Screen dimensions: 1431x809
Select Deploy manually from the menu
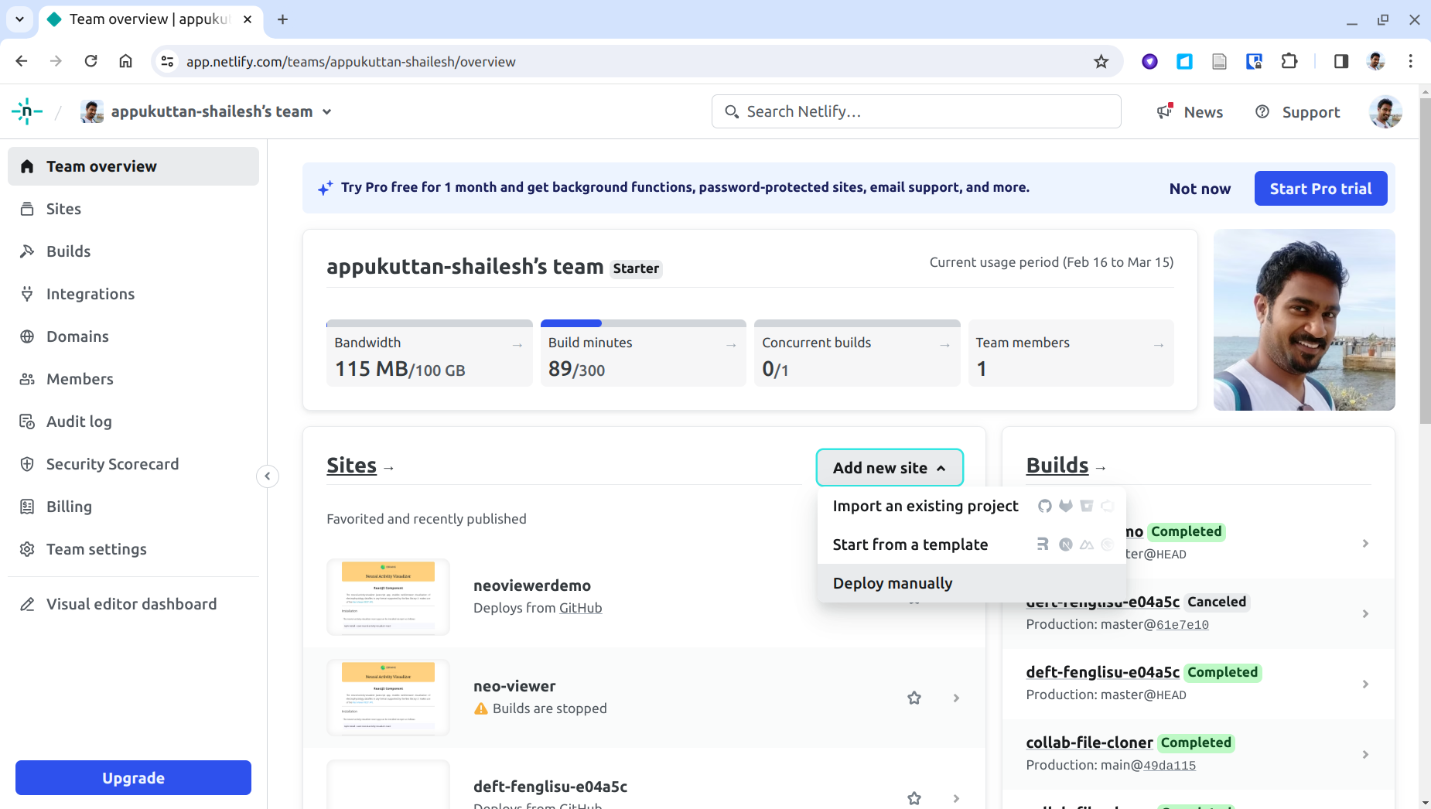(x=893, y=583)
